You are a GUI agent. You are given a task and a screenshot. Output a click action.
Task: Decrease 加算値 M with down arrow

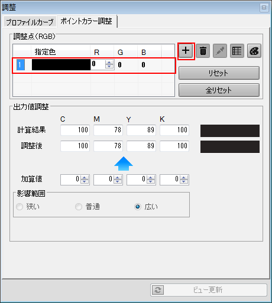click(118, 181)
